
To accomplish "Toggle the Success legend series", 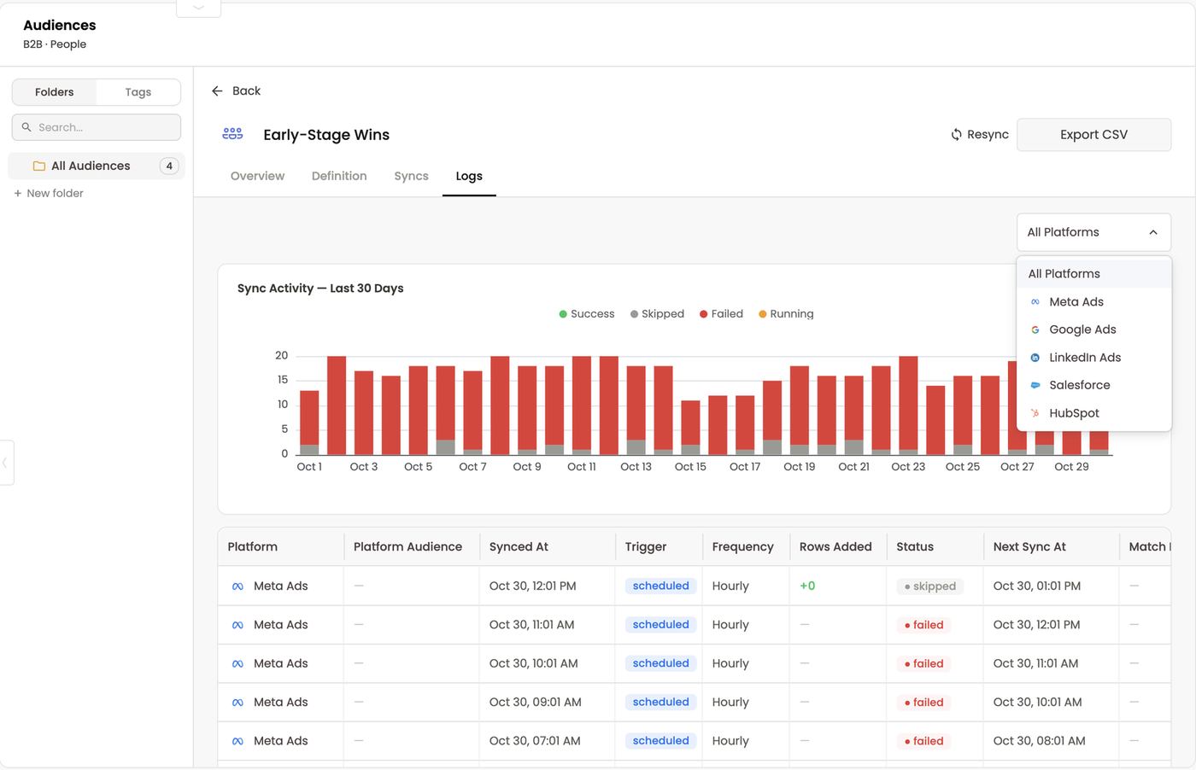I will coord(586,314).
